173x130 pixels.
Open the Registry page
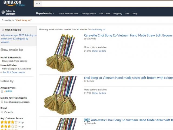click(118, 14)
